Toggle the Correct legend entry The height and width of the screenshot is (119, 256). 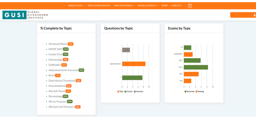[x=128, y=92]
